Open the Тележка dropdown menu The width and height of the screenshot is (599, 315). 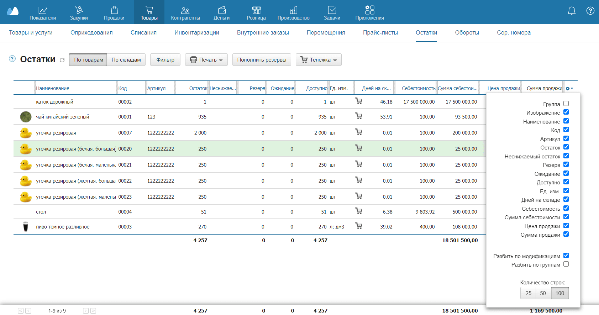[x=318, y=60]
